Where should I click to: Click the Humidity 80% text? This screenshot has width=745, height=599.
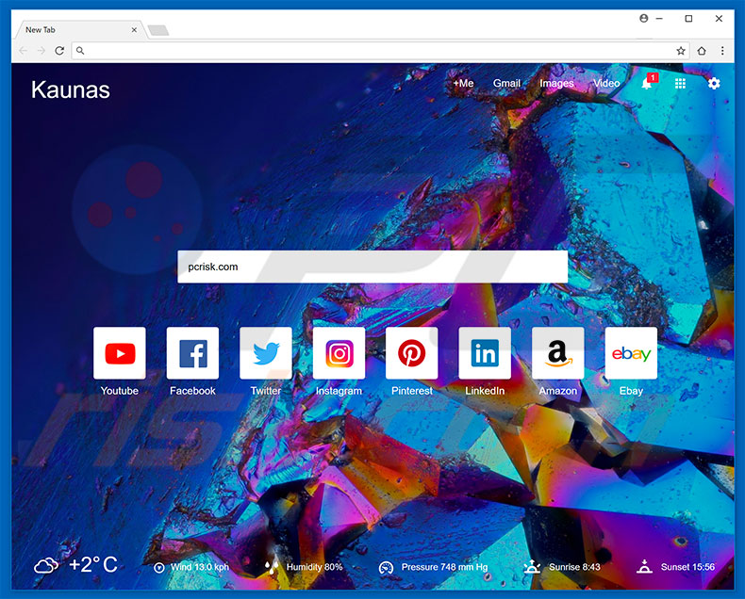tap(314, 567)
